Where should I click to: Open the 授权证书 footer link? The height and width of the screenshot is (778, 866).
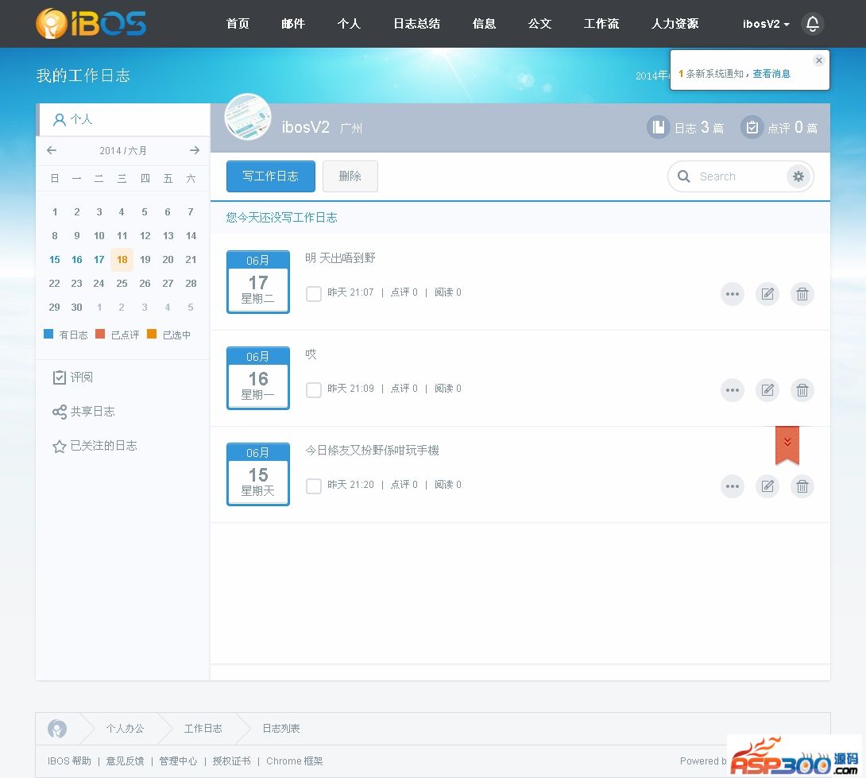231,761
